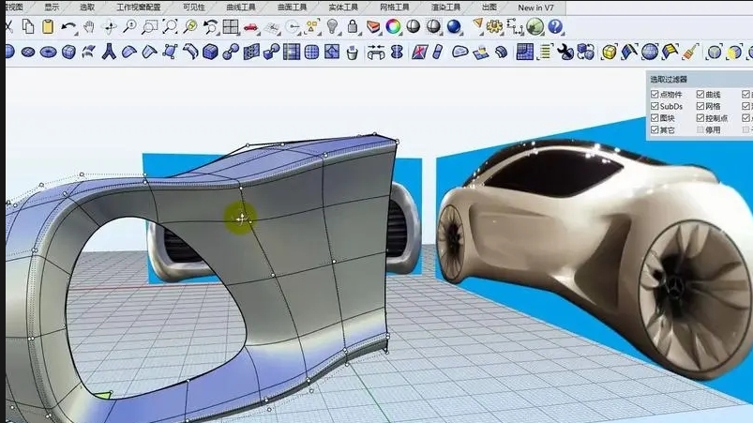Select the SubD box primitive icon

[68, 52]
